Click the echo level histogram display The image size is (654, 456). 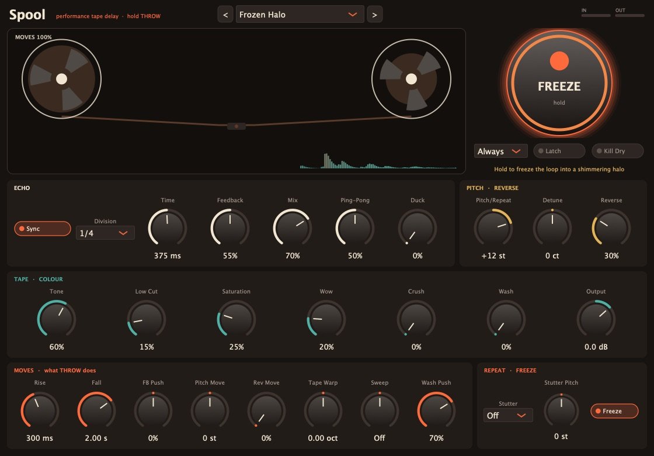378,161
